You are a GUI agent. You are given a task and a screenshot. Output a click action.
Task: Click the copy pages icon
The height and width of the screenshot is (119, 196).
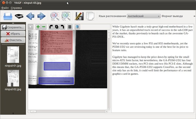(90, 16)
